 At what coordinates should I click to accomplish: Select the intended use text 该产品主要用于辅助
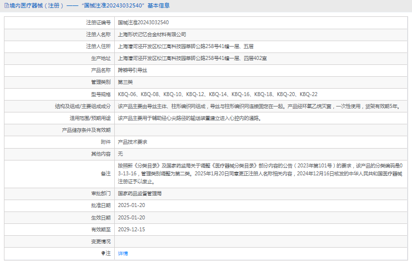tap(190, 118)
